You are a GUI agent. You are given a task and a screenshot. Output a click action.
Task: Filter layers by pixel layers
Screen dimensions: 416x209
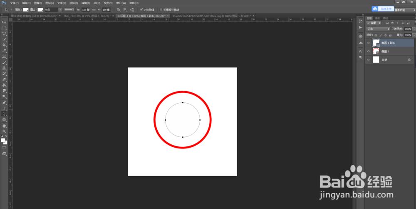click(387, 23)
